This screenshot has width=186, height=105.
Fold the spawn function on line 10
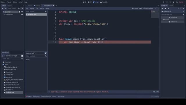57,39
